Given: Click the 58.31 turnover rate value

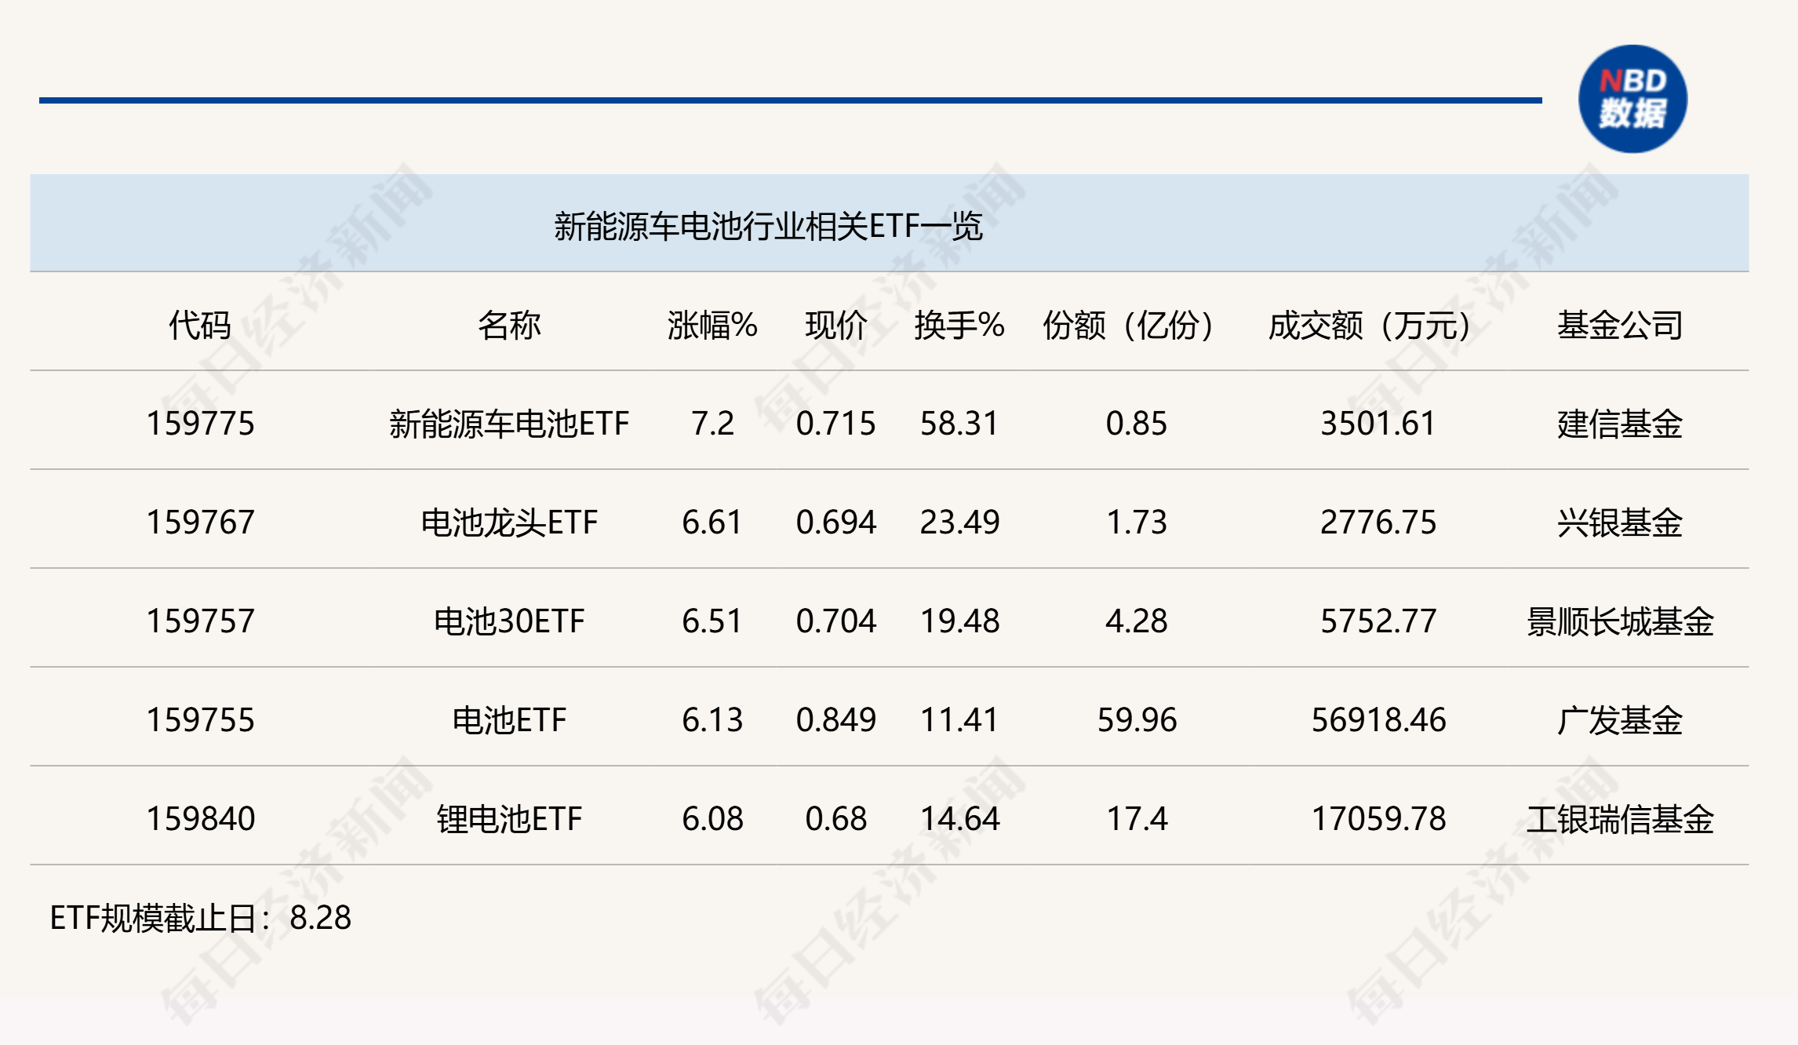Looking at the screenshot, I should [959, 424].
